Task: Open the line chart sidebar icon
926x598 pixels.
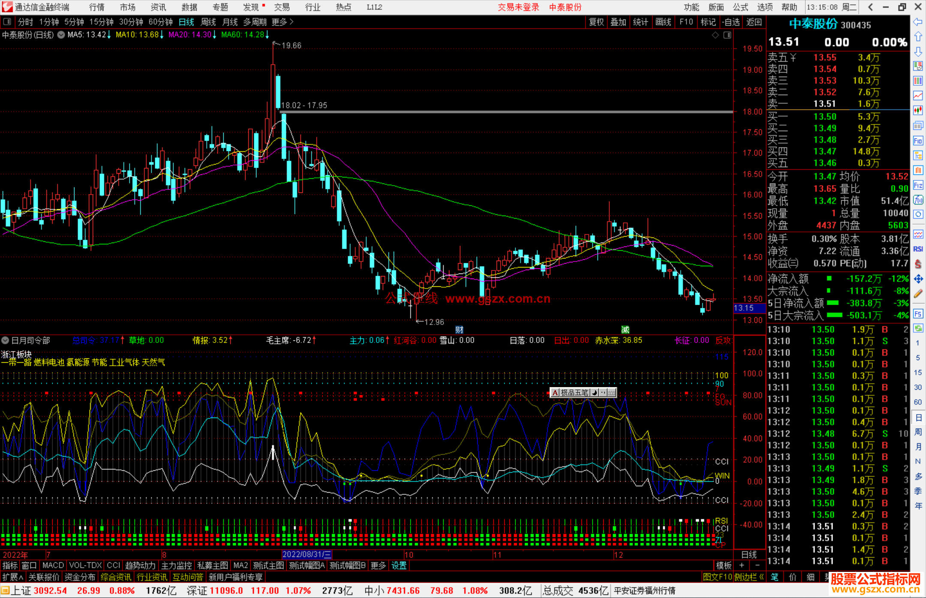Action: click(918, 96)
